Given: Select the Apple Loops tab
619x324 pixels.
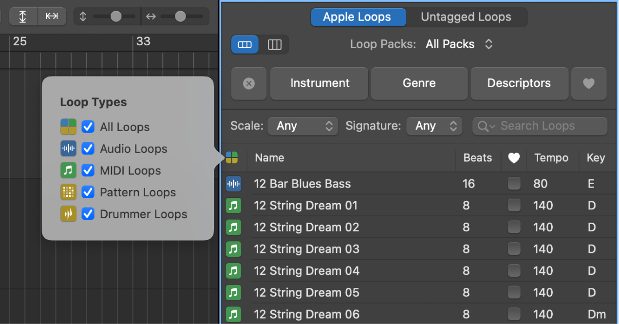Looking at the screenshot, I should [357, 17].
